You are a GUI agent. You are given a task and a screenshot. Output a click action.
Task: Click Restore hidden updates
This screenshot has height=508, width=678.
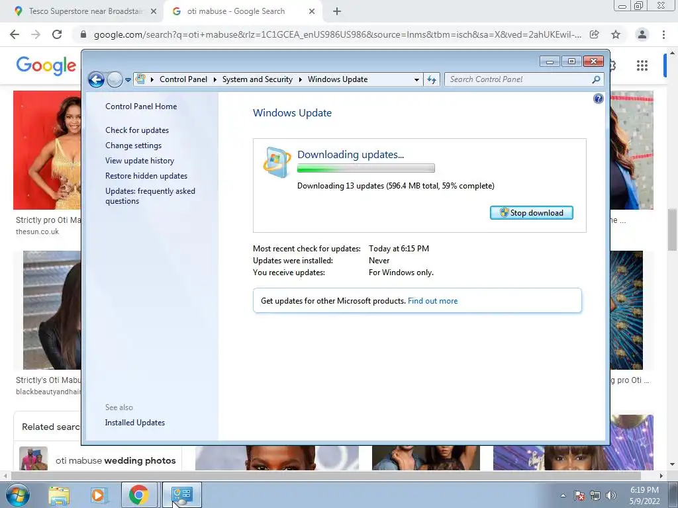[146, 176]
